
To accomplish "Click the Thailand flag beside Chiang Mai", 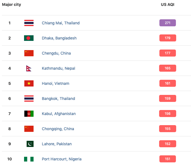I will pyautogui.click(x=29, y=23).
